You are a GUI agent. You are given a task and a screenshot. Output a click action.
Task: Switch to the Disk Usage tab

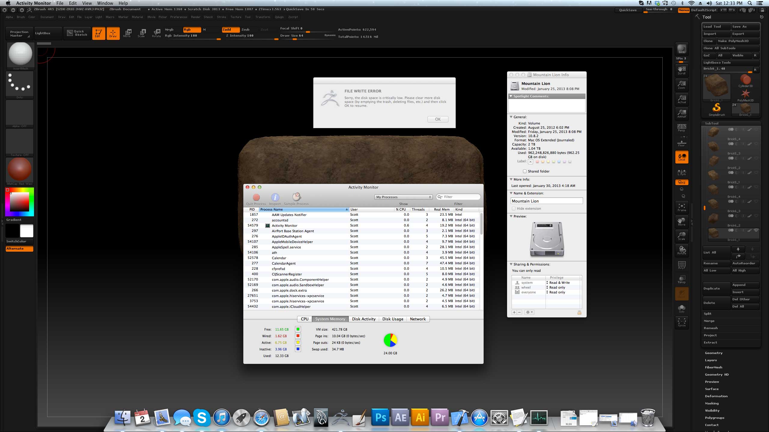tap(393, 319)
